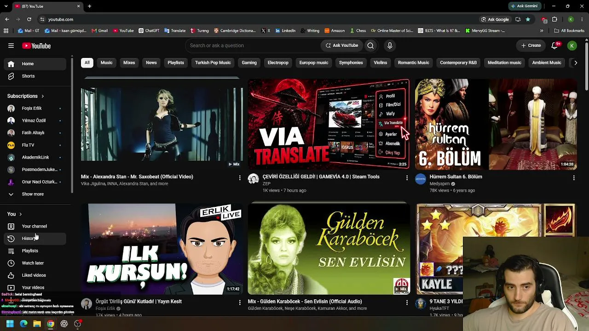Click the Create button
The width and height of the screenshot is (589, 331).
pyautogui.click(x=531, y=46)
